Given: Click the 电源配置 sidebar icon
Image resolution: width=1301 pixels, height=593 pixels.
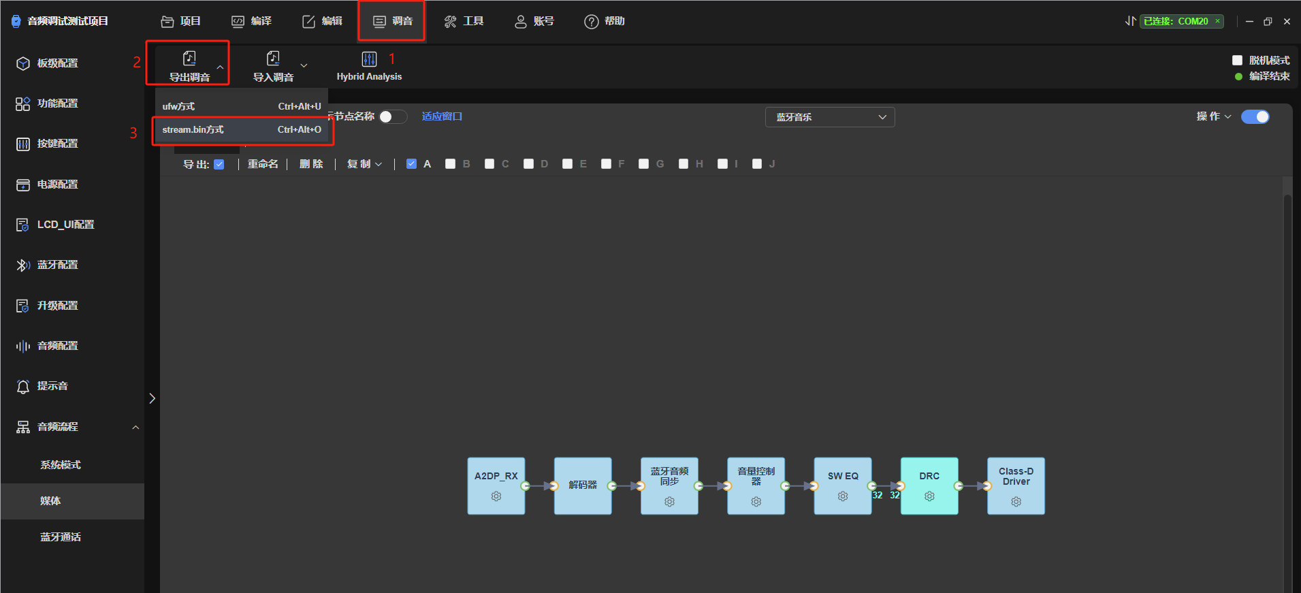Looking at the screenshot, I should [x=23, y=185].
